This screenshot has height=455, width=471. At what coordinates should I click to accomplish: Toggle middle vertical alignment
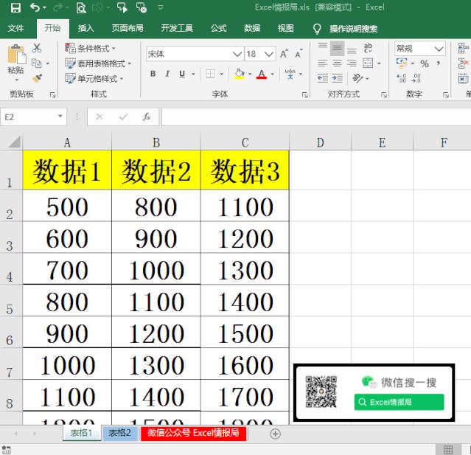pos(338,49)
